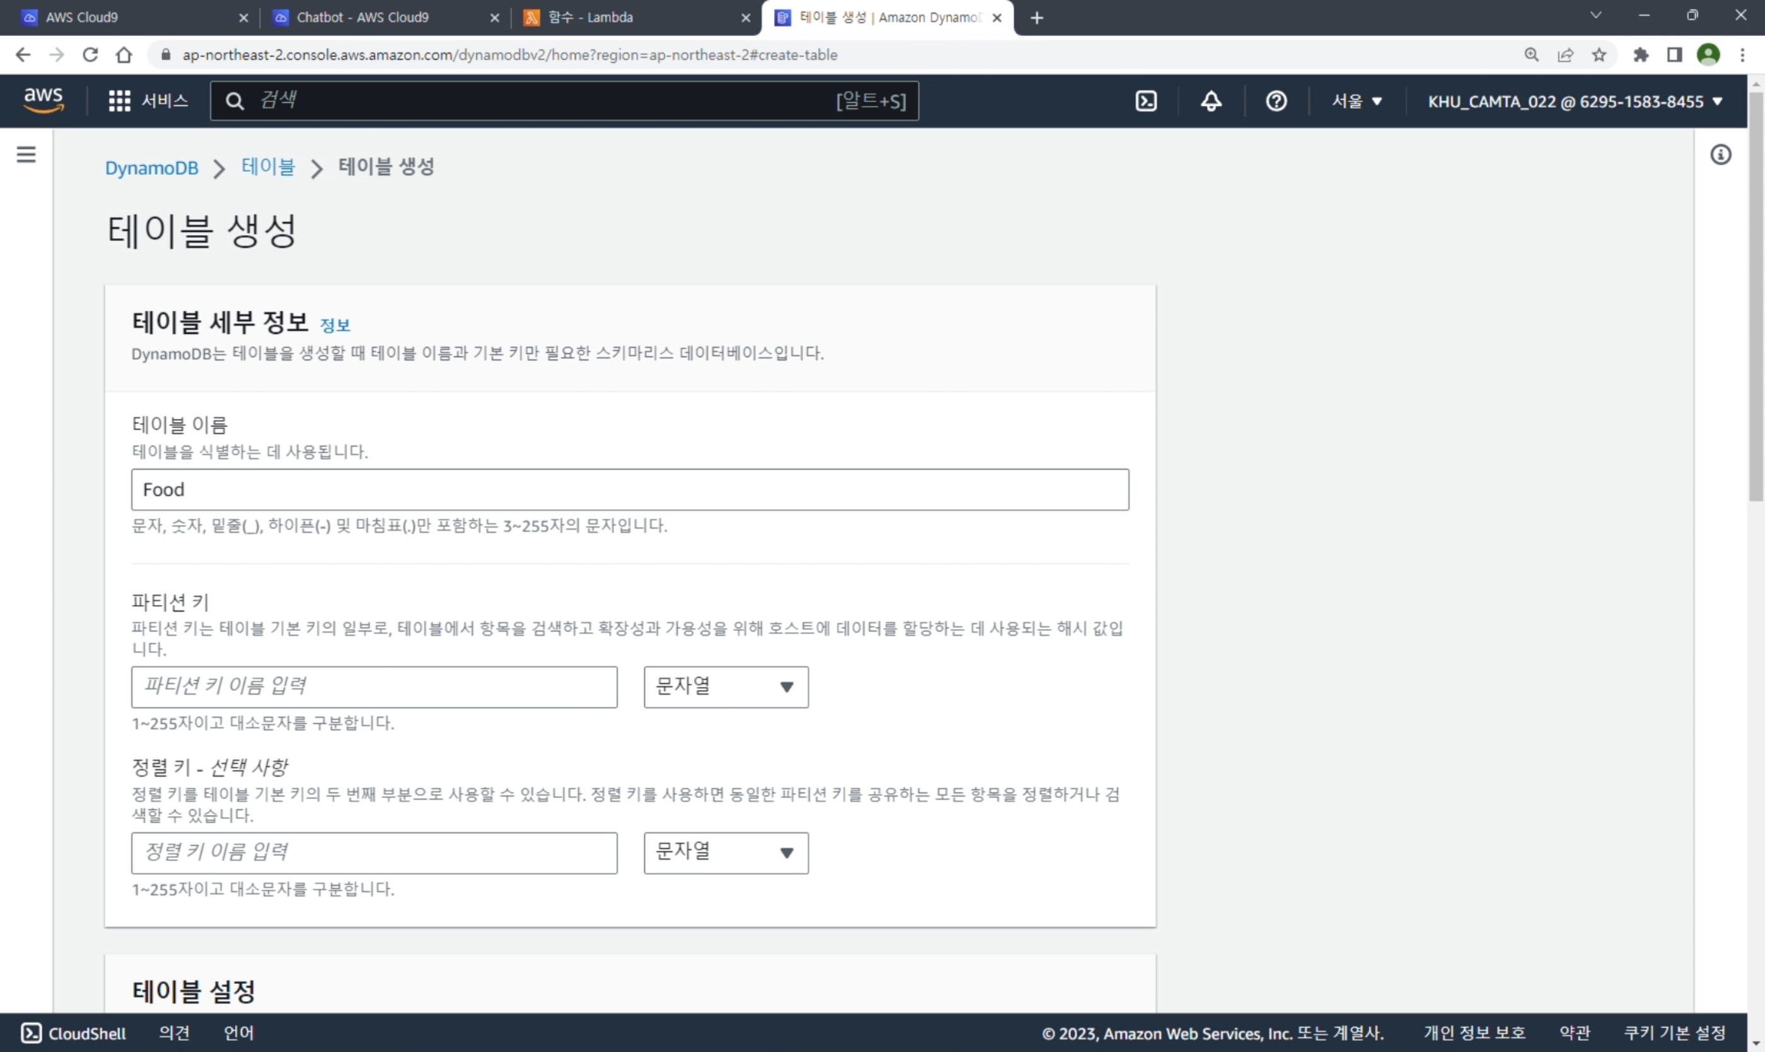The height and width of the screenshot is (1052, 1765).
Task: Open the partition key 문자열 type dropdown
Action: (x=726, y=686)
